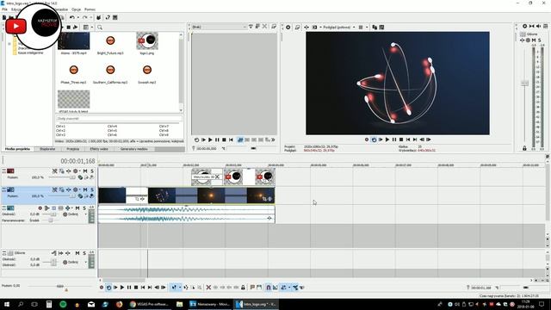Toggle the Auto ripple icon
The height and width of the screenshot is (310, 551).
tap(283, 288)
